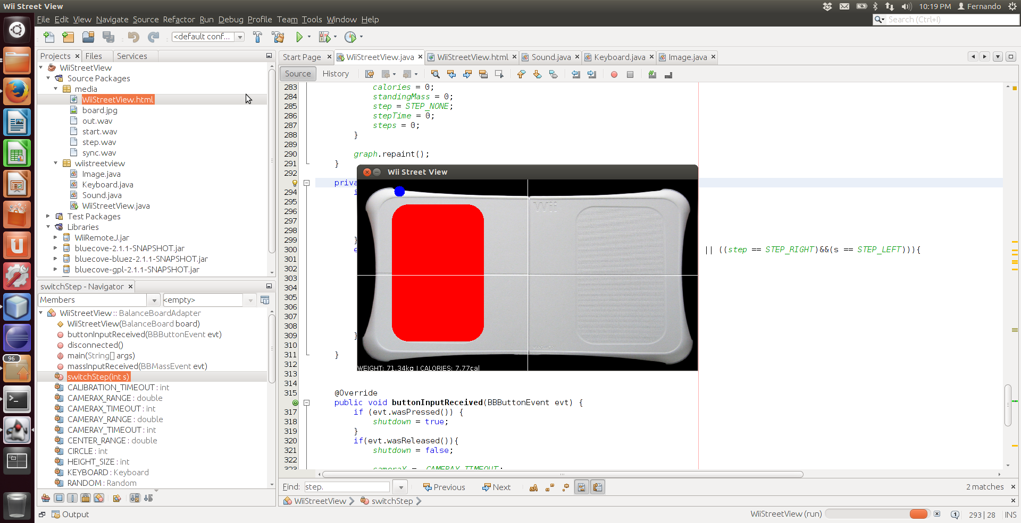Screen dimensions: 1021x523
Task: Toggle Match Case in Find bar
Action: 533,487
